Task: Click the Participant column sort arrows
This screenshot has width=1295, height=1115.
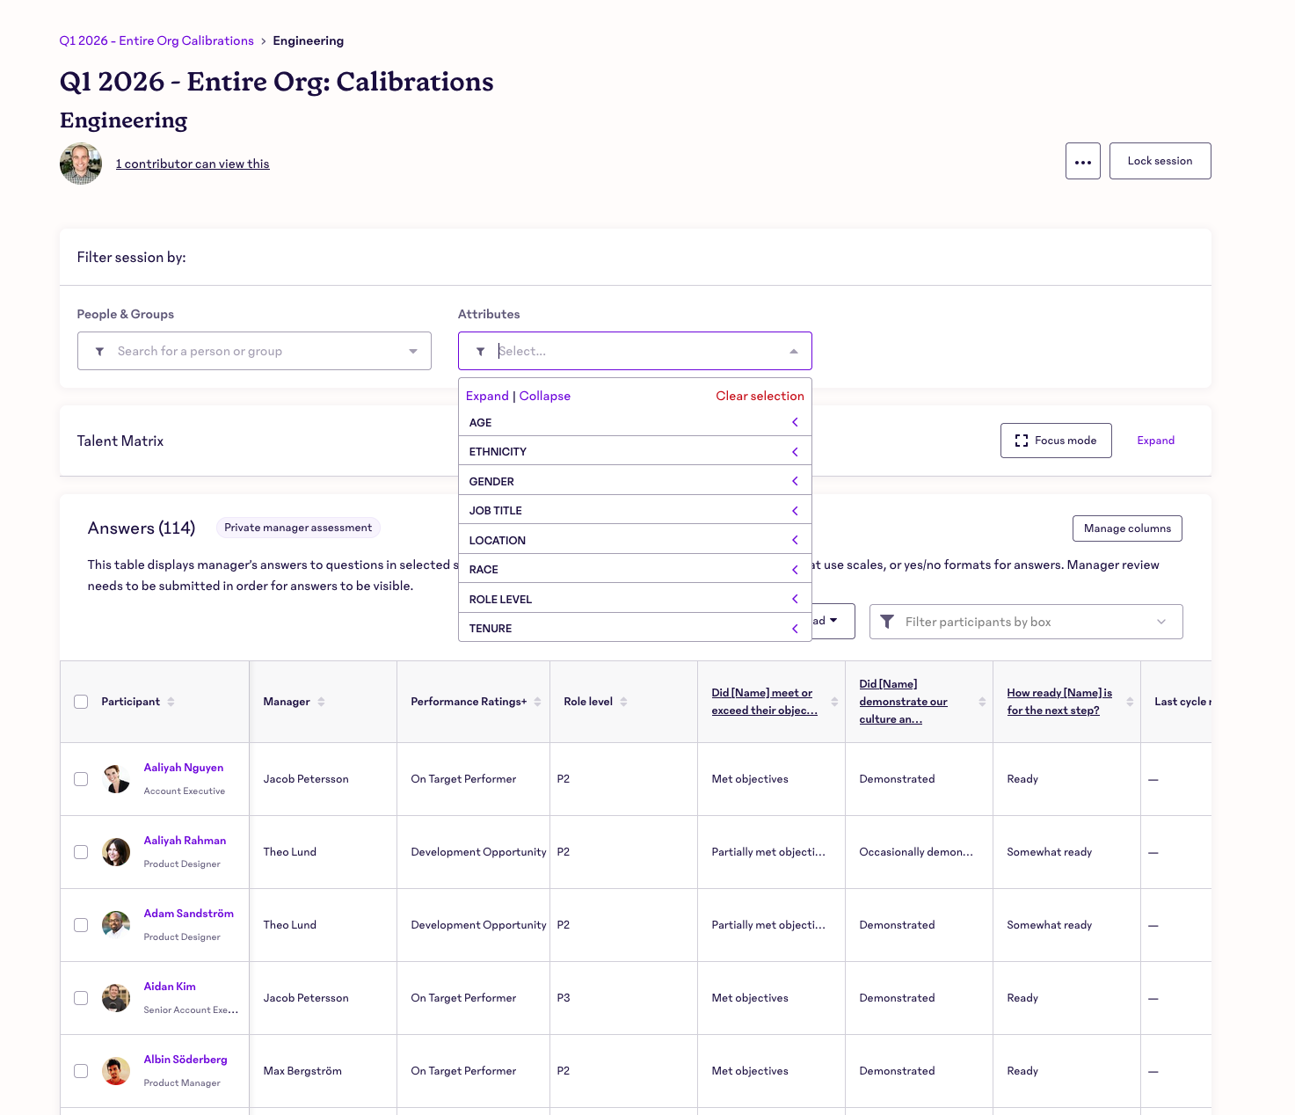Action: pos(171,702)
